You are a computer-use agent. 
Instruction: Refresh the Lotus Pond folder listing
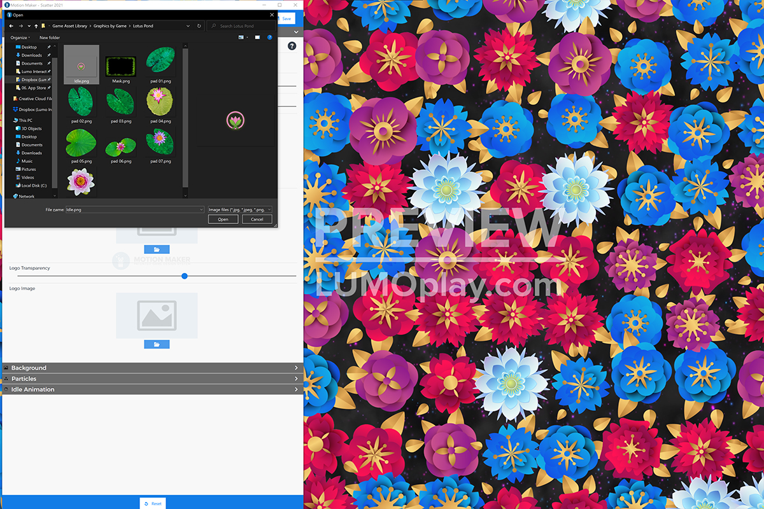coord(199,26)
